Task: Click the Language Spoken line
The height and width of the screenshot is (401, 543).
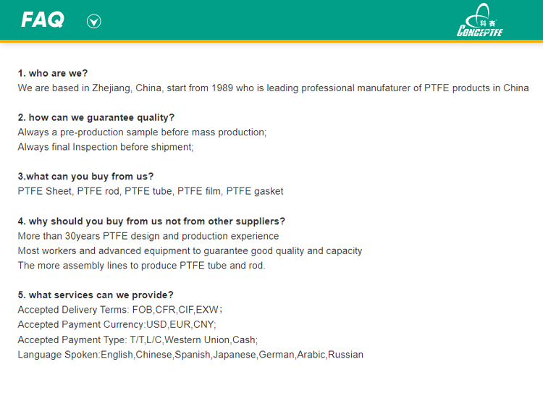Action: [x=190, y=355]
